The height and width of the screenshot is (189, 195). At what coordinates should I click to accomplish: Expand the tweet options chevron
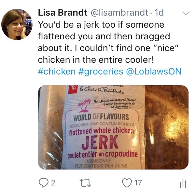point(186,13)
